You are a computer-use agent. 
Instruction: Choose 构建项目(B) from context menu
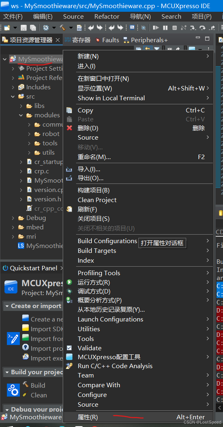tap(138, 190)
